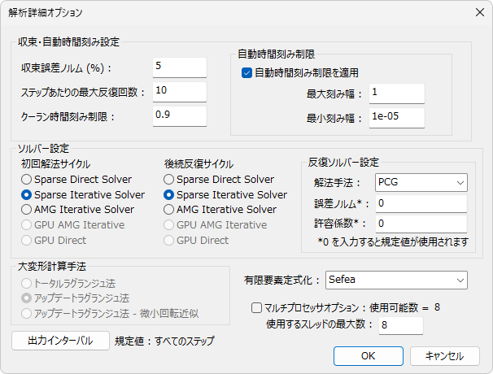Viewport: 493px width, 374px height.
Task: Select AMG Iterative Solver under 初回解法サイクル
Action: pyautogui.click(x=26, y=209)
